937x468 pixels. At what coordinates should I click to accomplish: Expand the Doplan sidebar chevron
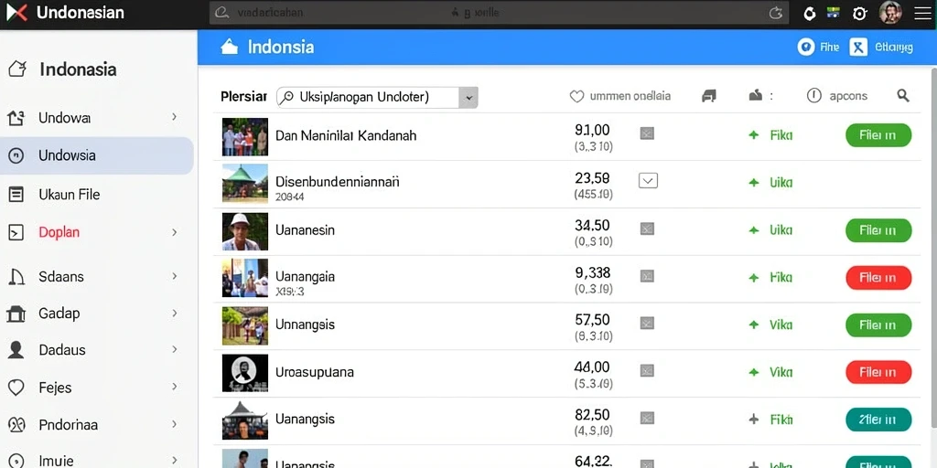click(x=175, y=232)
